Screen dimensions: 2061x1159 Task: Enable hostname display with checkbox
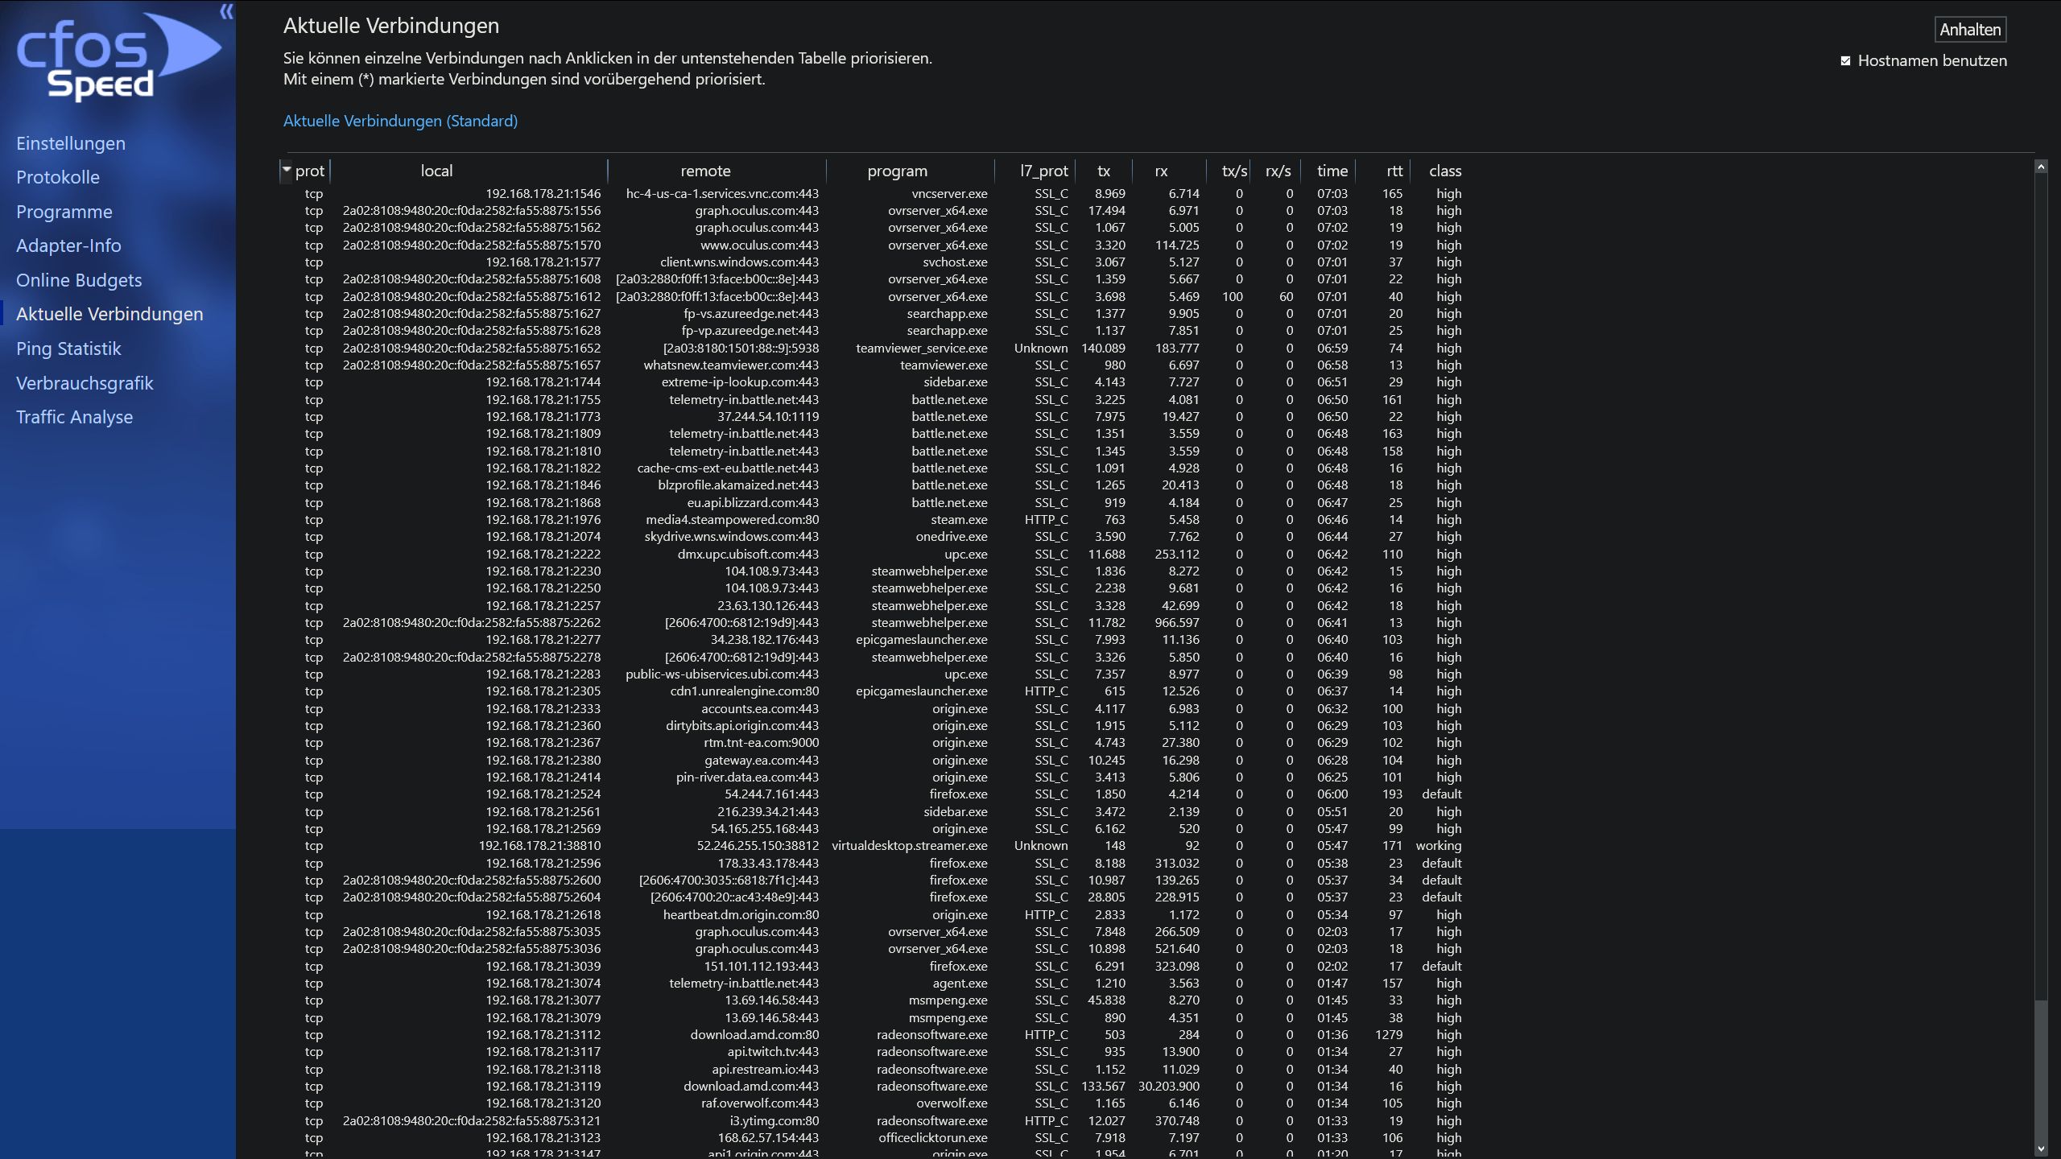1844,60
